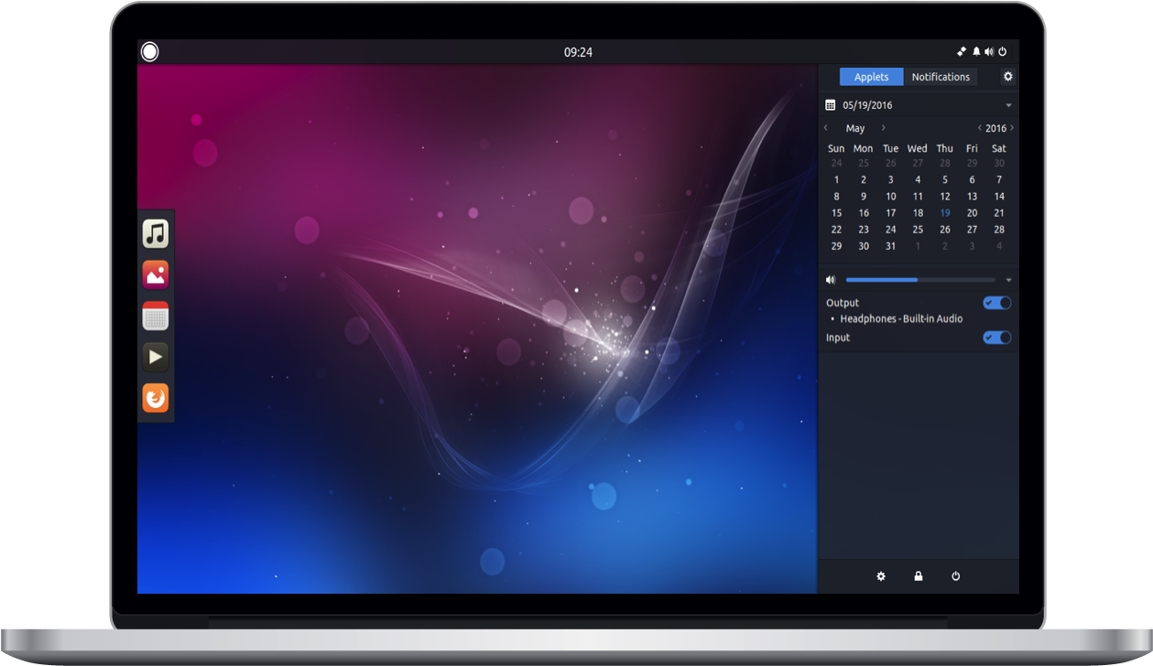Select the Applets tab

click(871, 76)
